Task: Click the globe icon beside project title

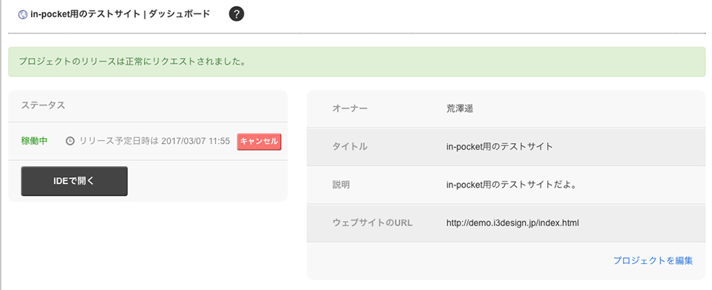Action: 22,15
